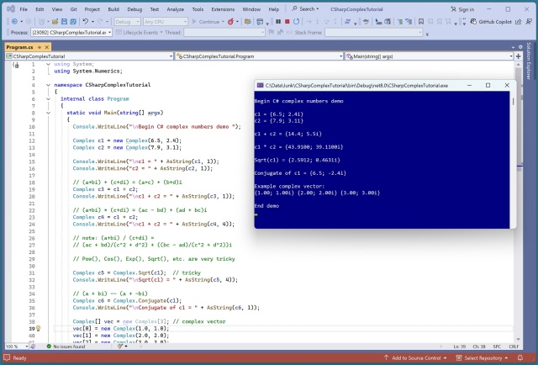
Task: Click the lightbulb quick actions icon on line 39
Action: tap(39, 329)
